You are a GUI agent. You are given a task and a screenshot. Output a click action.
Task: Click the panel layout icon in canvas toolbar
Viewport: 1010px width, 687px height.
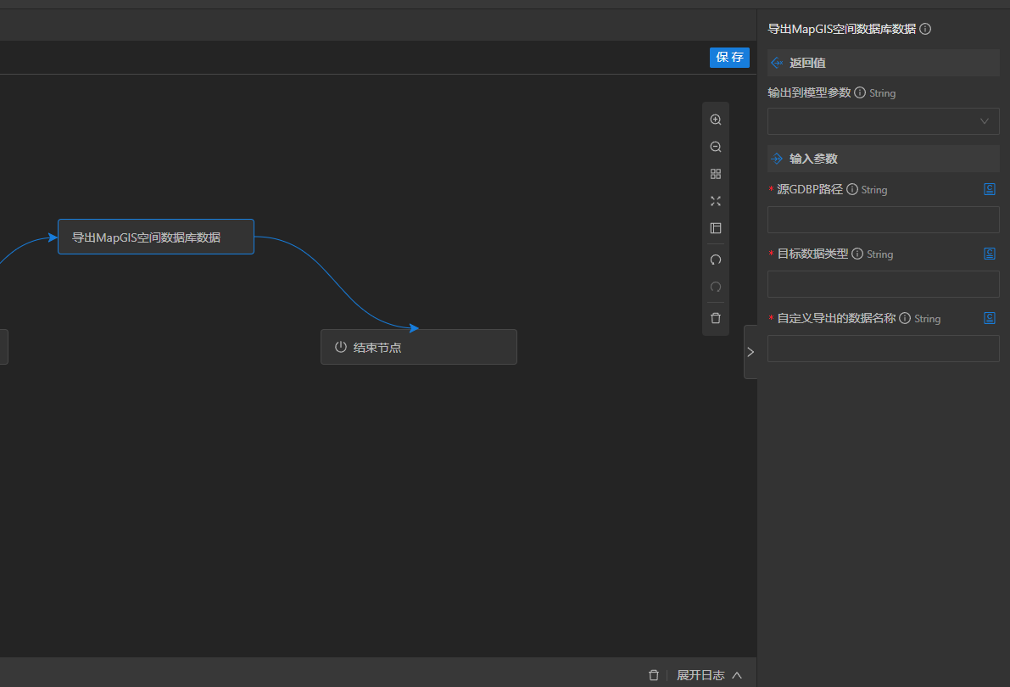716,228
